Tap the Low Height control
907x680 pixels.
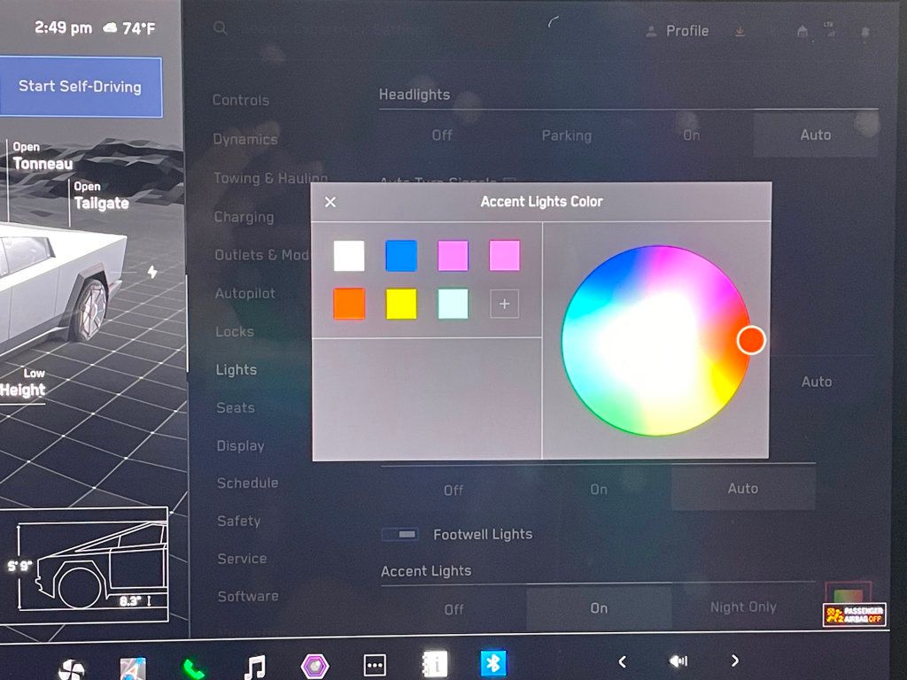[22, 383]
